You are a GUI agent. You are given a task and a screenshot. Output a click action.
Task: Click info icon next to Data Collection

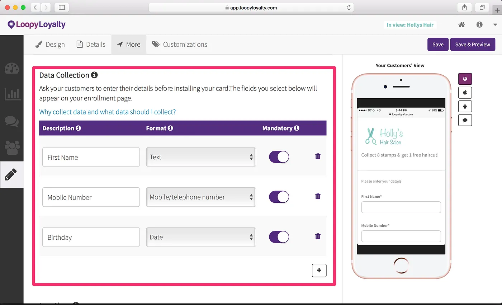point(94,75)
